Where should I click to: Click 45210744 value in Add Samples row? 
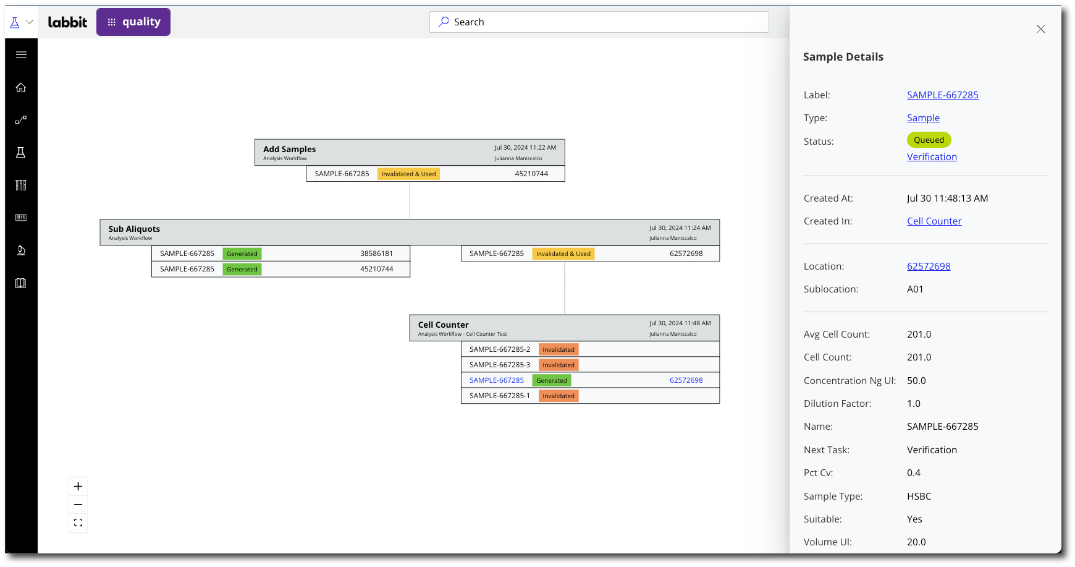[x=531, y=174]
